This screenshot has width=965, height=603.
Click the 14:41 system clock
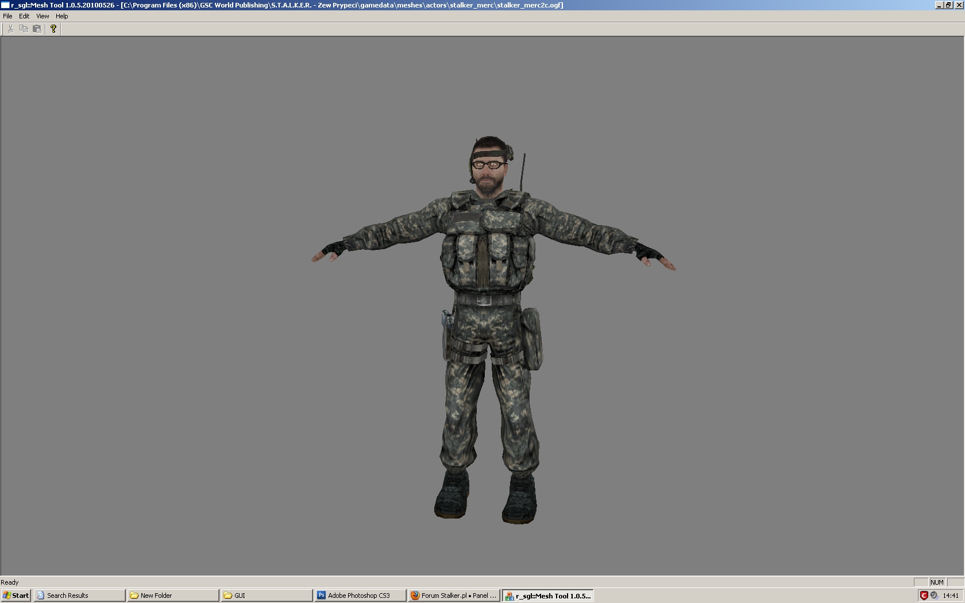coord(951,596)
